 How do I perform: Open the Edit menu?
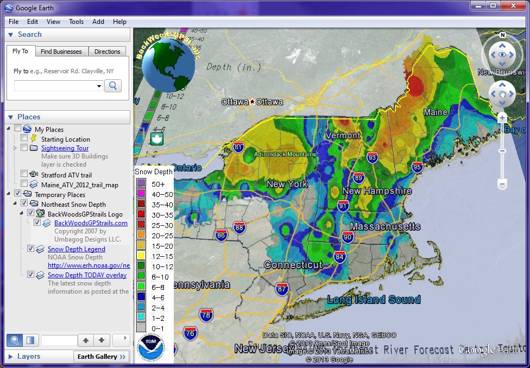pos(33,21)
